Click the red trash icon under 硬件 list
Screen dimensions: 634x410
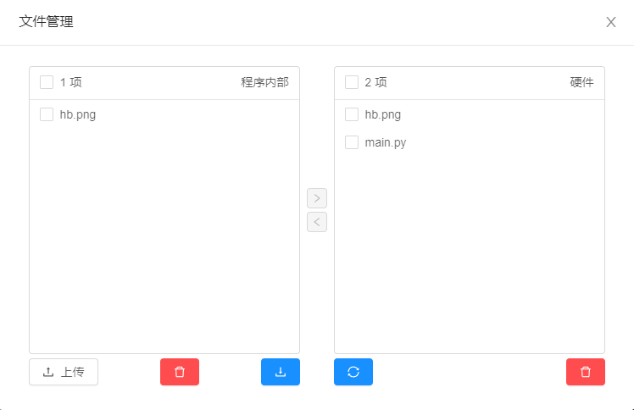586,372
